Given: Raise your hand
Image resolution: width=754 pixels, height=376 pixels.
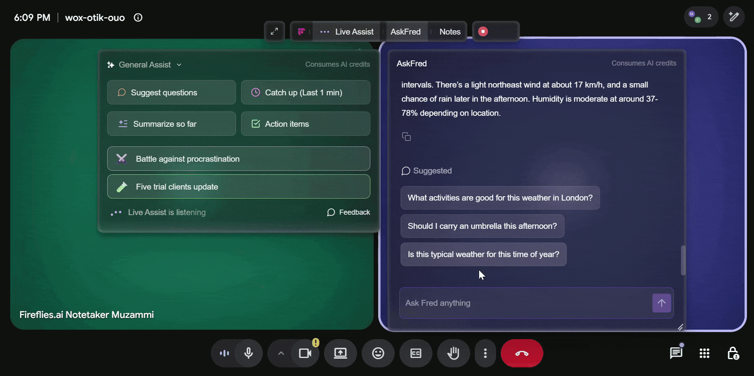Looking at the screenshot, I should (454, 353).
